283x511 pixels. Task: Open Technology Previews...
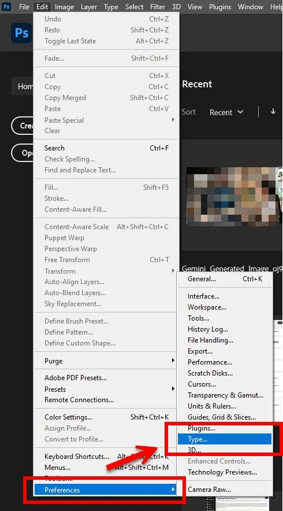point(225,472)
